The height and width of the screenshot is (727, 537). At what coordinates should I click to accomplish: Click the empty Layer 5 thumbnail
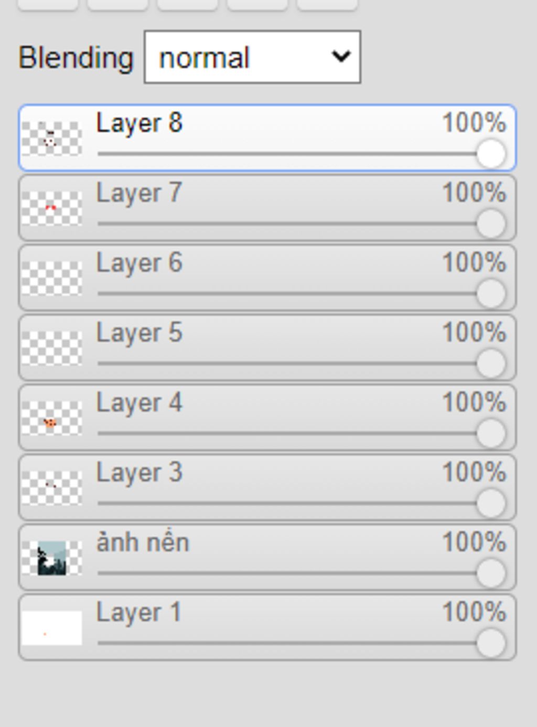pyautogui.click(x=52, y=348)
